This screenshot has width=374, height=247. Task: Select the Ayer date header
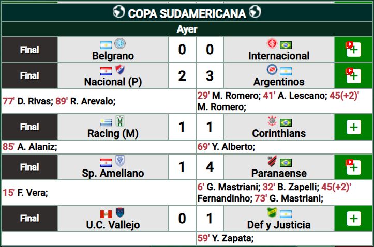pyautogui.click(x=187, y=29)
